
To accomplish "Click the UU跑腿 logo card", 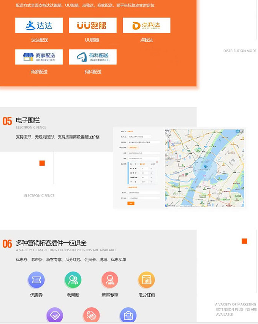I will [93, 25].
